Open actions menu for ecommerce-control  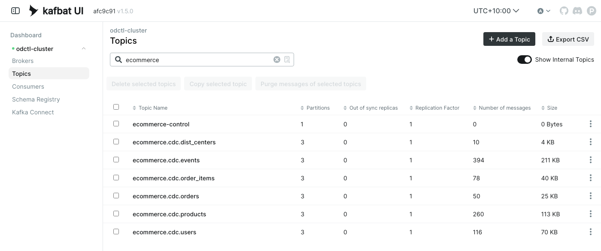[591, 124]
